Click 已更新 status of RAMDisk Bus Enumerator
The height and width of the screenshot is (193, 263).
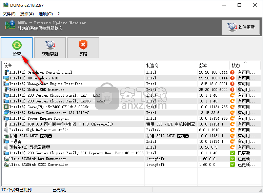(x=246, y=159)
